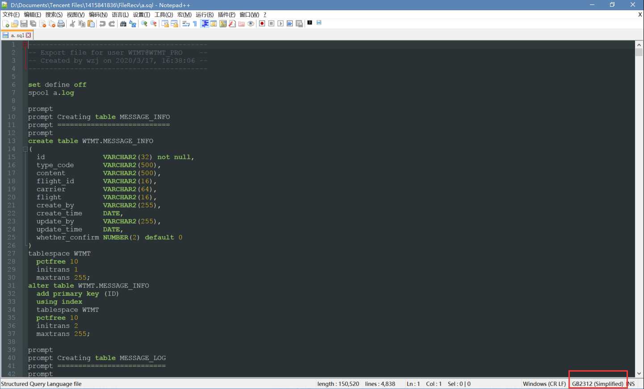This screenshot has height=389, width=644.
Task: Open the 窗口(W) menu
Action: pos(249,15)
